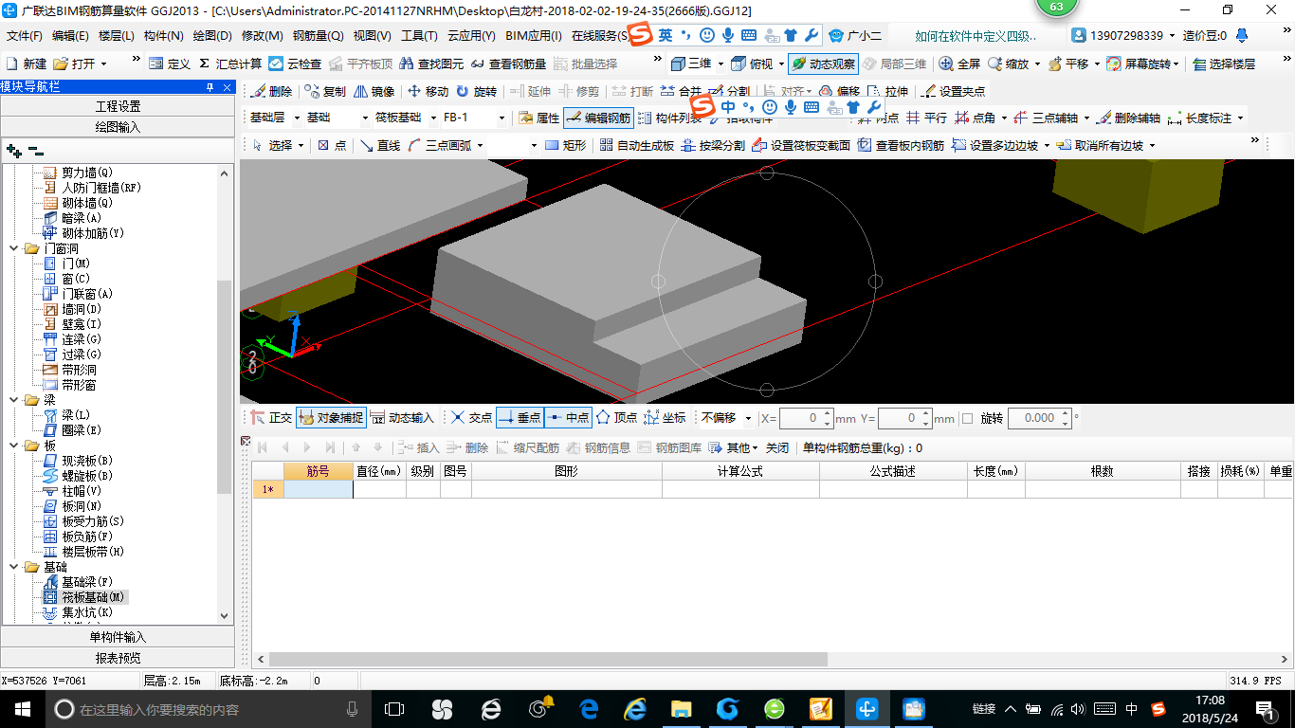Open 查看钢筋量 rebar quantity tool
Screen dimensions: 1295x728
(x=508, y=64)
